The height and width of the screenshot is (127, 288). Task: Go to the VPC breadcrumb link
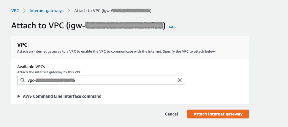tap(15, 11)
